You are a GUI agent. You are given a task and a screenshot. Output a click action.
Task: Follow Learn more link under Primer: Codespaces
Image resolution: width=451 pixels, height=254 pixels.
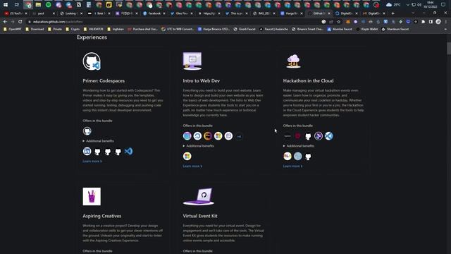point(92,162)
